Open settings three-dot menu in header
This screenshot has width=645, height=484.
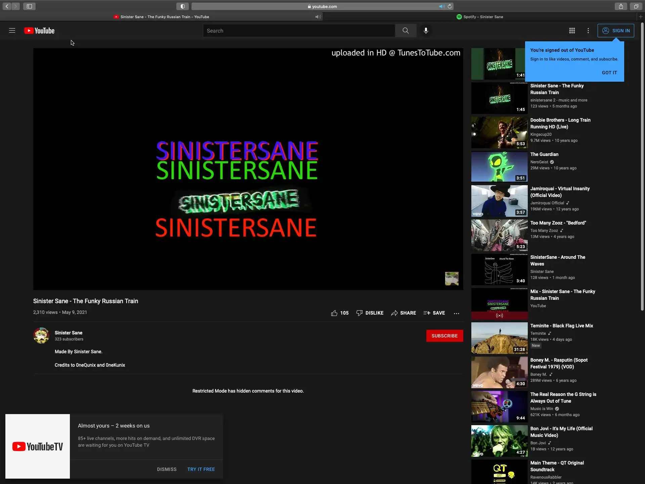pos(588,31)
